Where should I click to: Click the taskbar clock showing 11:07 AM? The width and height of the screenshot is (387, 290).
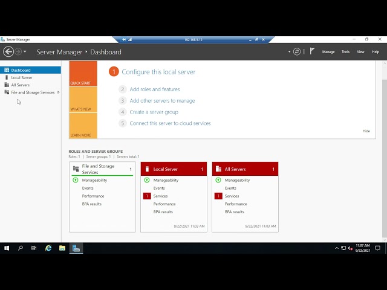[363, 248]
